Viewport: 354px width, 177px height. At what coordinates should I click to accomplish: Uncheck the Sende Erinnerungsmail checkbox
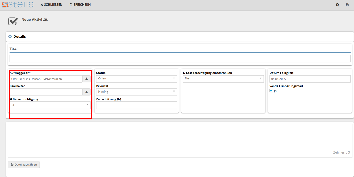[x=271, y=91]
